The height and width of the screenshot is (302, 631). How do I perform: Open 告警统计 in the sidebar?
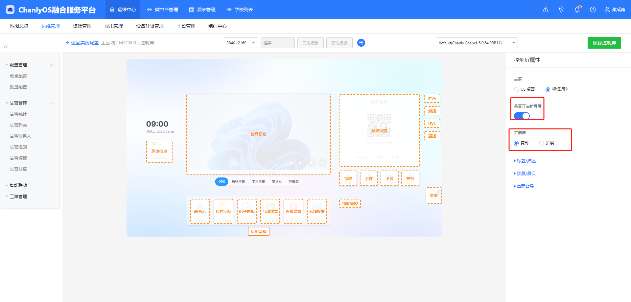(x=18, y=114)
